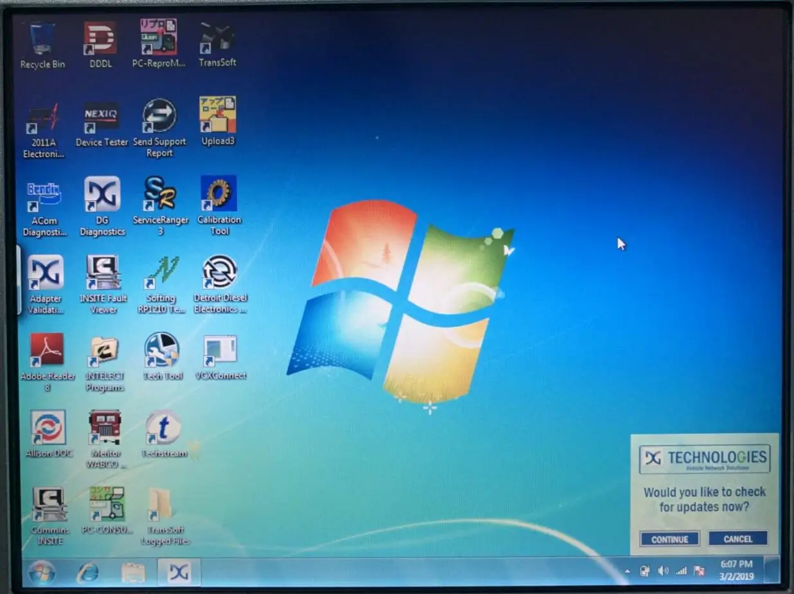Open TransSoft Logged Files folder

[x=165, y=517]
